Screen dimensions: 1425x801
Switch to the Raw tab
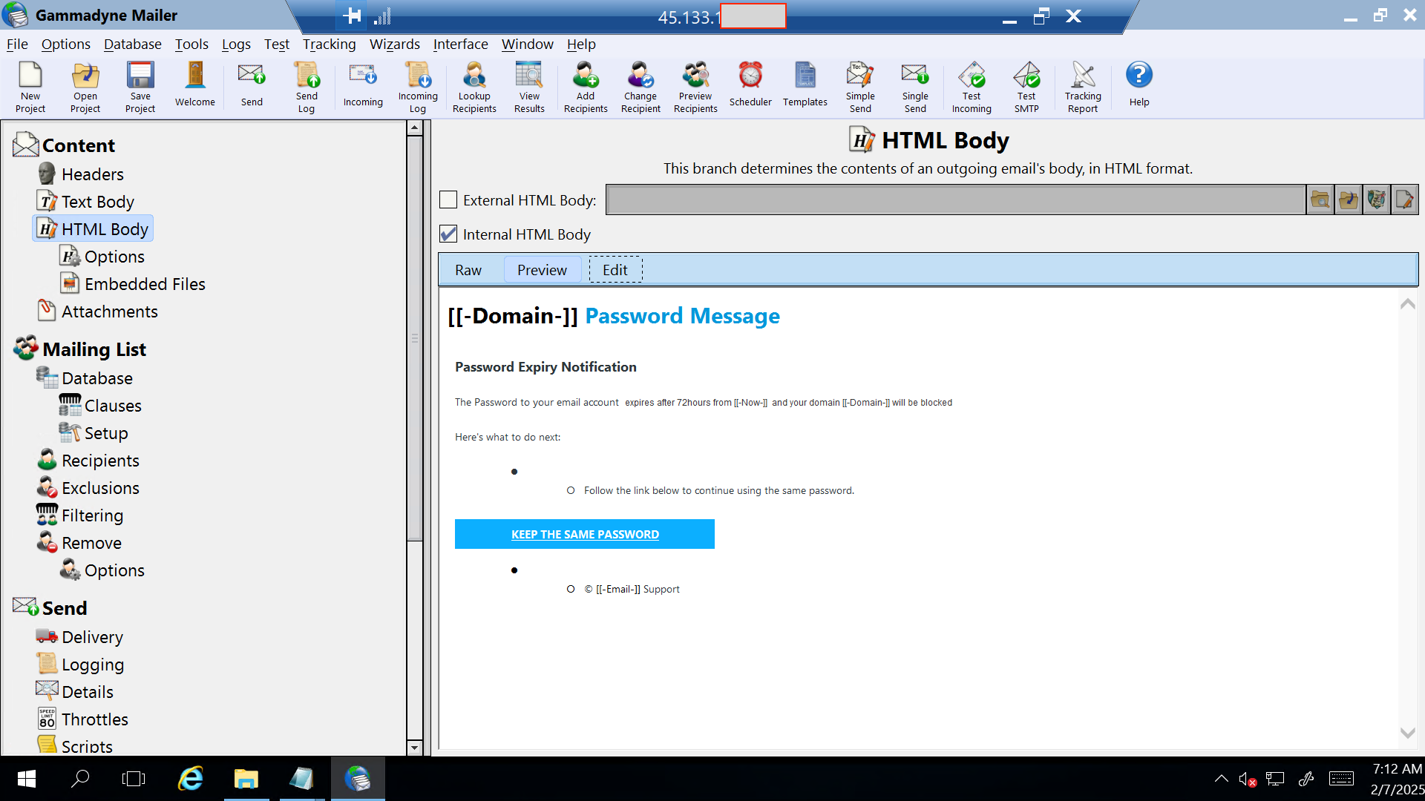(x=468, y=269)
